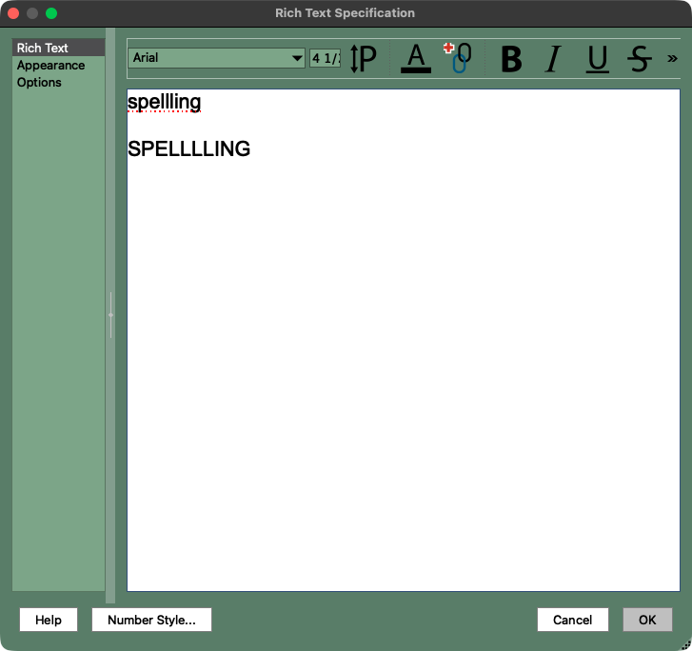Open the Options section
692x651 pixels.
39,82
